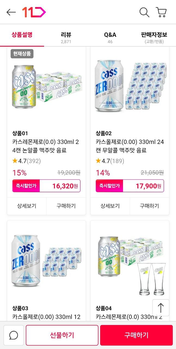Select the 상품설명 tab
The width and height of the screenshot is (176, 349).
22,35
